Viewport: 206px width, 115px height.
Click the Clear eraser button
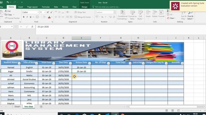coord(171,18)
